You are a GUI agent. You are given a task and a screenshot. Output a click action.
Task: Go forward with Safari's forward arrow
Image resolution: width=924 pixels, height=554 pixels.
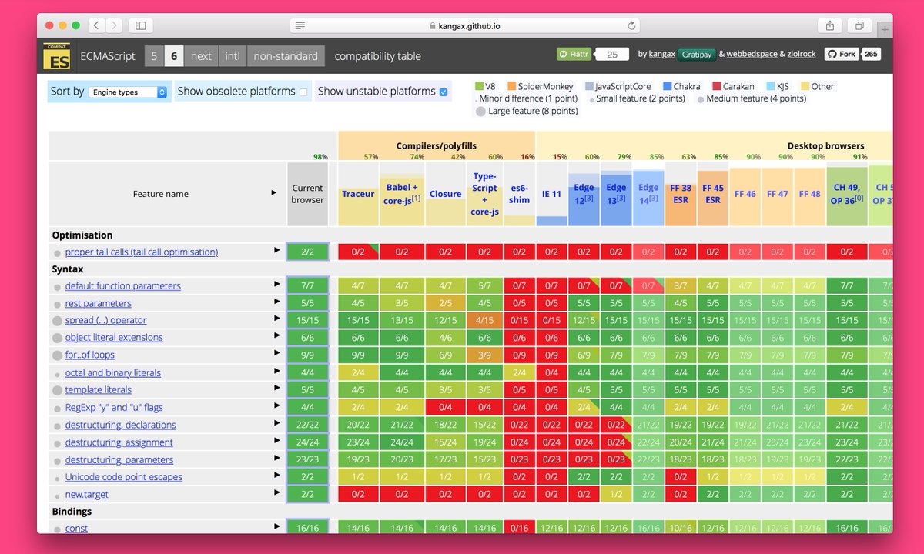tap(113, 25)
